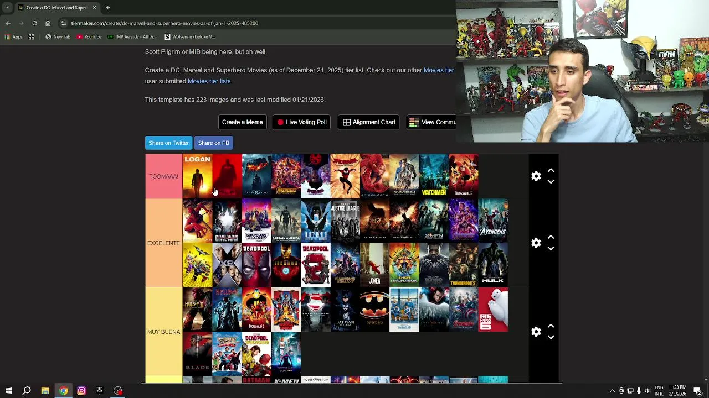Select the Avengers poster in EXCELENTE tier
This screenshot has width=709, height=398.
coord(493,221)
